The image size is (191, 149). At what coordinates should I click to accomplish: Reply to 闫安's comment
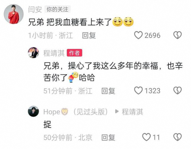(89, 36)
